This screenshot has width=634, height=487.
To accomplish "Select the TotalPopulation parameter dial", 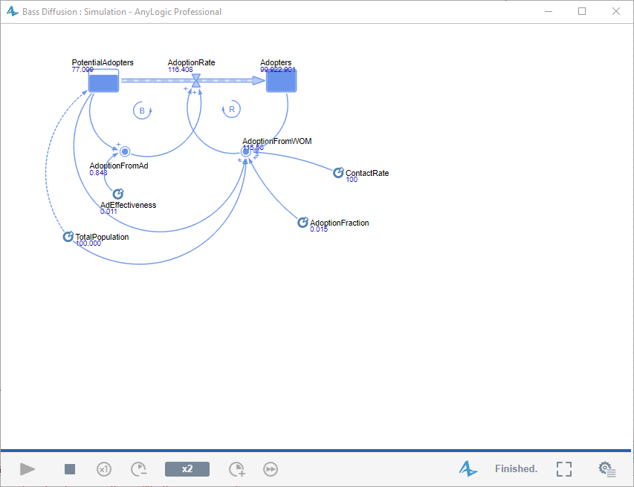I will 68,236.
